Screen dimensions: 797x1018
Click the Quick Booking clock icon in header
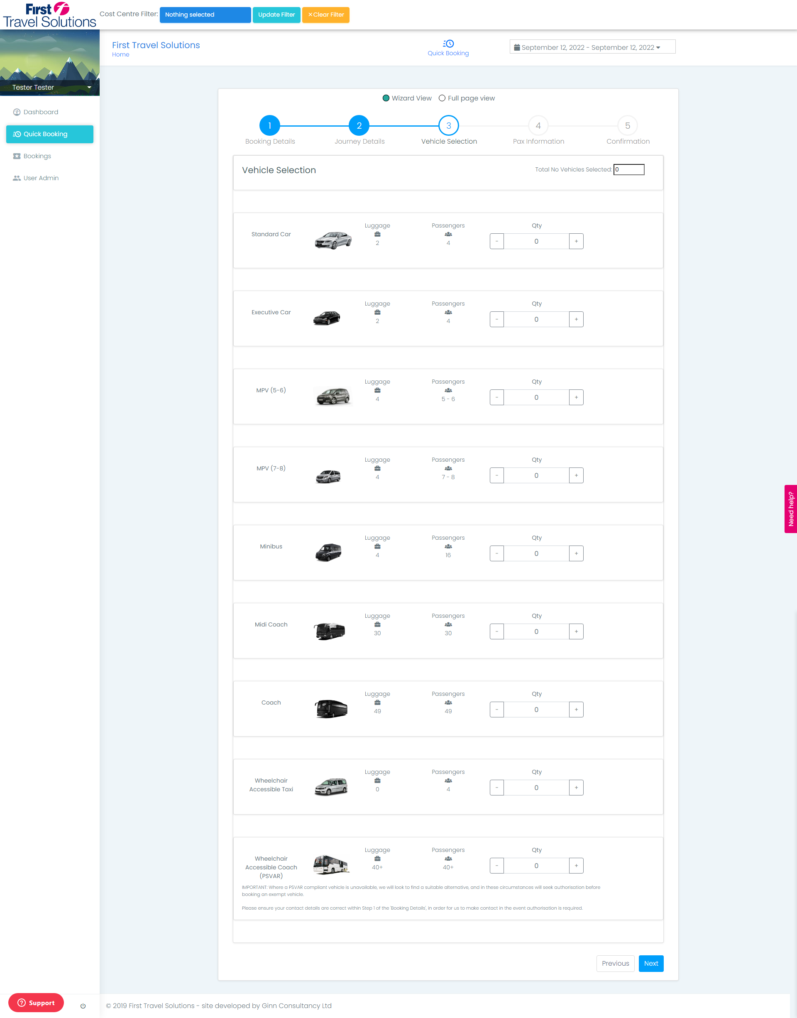click(448, 44)
